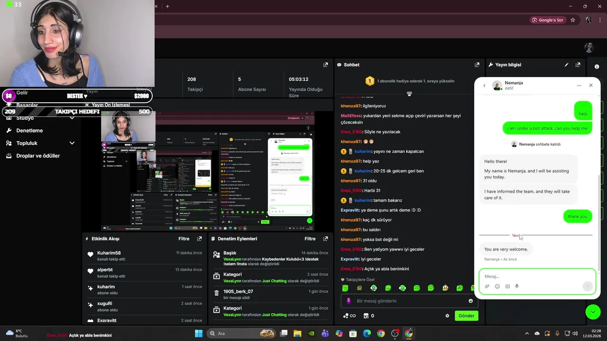
Task: Expand the Stüdyo sidebar section
Action: tap(72, 117)
